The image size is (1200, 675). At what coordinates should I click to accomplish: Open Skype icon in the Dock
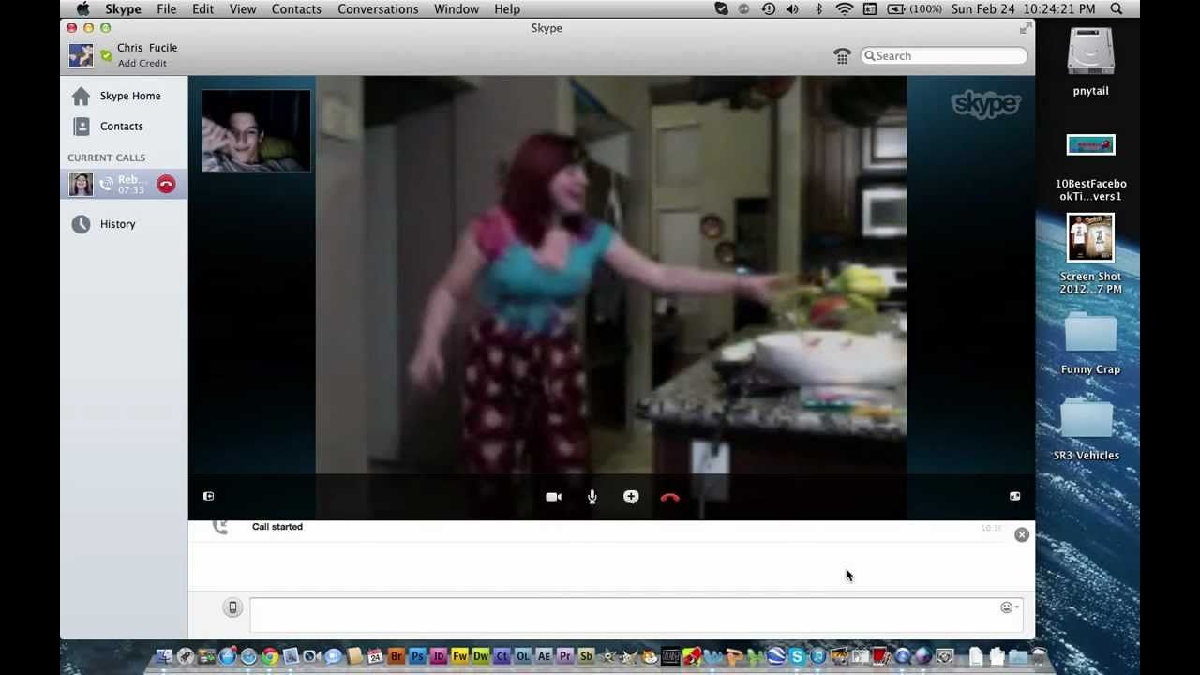pyautogui.click(x=795, y=656)
